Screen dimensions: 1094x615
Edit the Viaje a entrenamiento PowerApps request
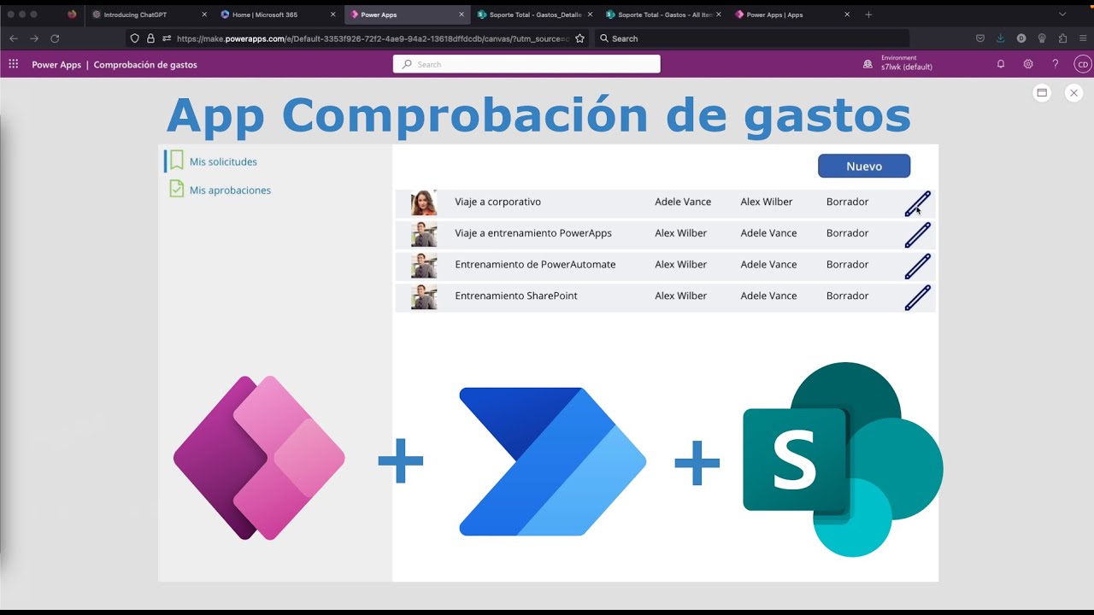(x=917, y=235)
